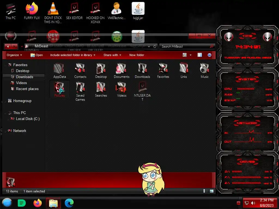Collapse the Homegroup tree node arrow
The image size is (279, 209).
tap(5, 102)
